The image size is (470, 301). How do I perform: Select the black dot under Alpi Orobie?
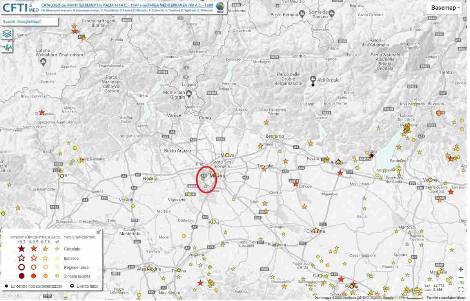(x=313, y=85)
